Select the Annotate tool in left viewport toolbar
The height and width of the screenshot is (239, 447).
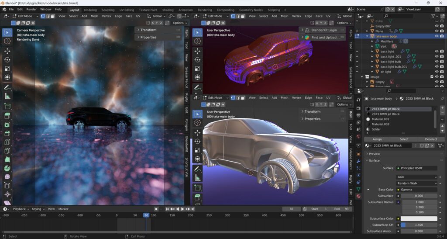pos(7,87)
